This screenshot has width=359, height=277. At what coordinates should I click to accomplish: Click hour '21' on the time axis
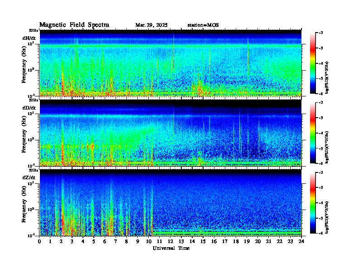tap(268, 241)
